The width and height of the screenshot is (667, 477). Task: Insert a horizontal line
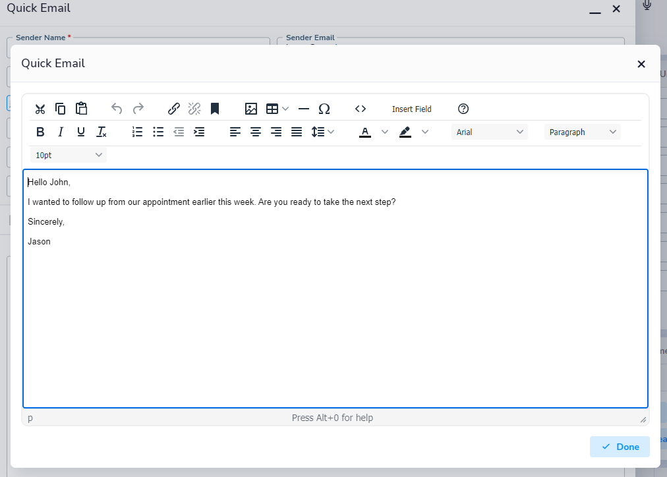[x=304, y=109]
